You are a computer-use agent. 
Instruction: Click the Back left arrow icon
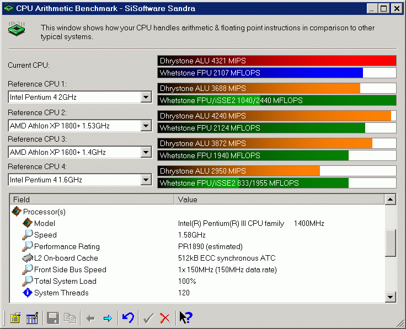click(90, 318)
